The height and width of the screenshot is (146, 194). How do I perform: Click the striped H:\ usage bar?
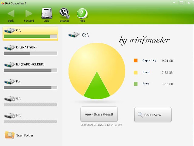30,122
